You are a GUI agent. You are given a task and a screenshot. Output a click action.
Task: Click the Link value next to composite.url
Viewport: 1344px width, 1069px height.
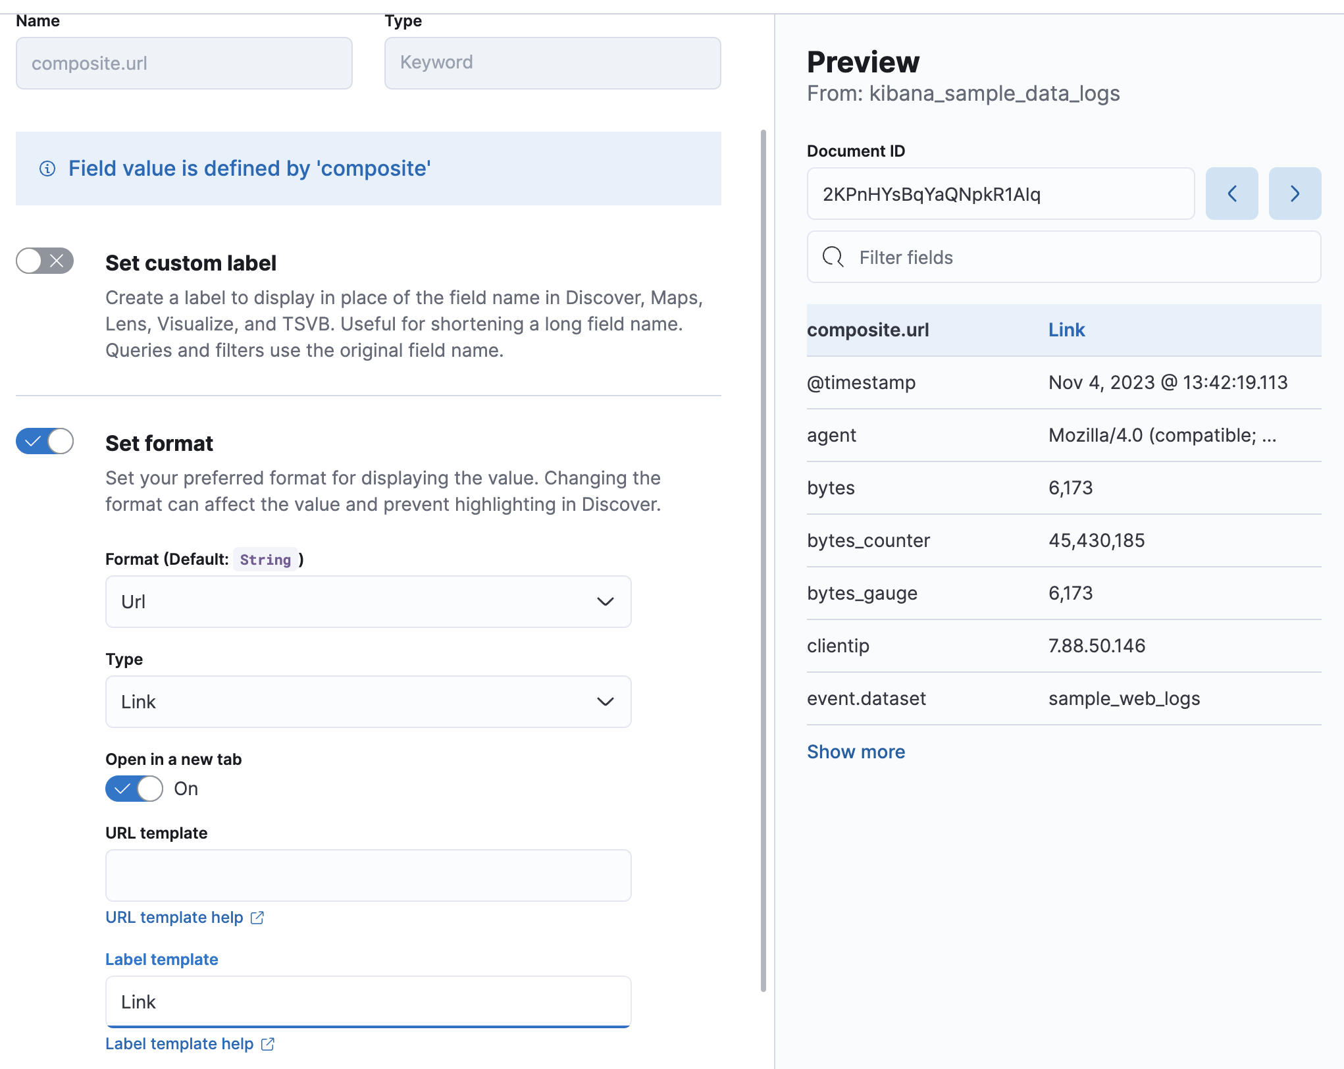click(x=1066, y=329)
